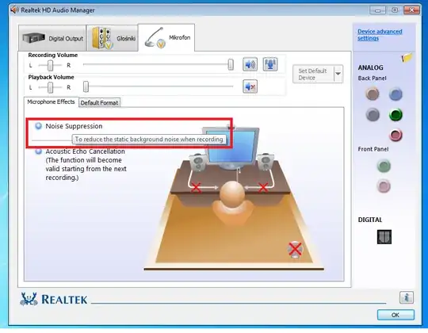
Task: Enable Acoustic Echo Cancellation
Action: click(39, 151)
